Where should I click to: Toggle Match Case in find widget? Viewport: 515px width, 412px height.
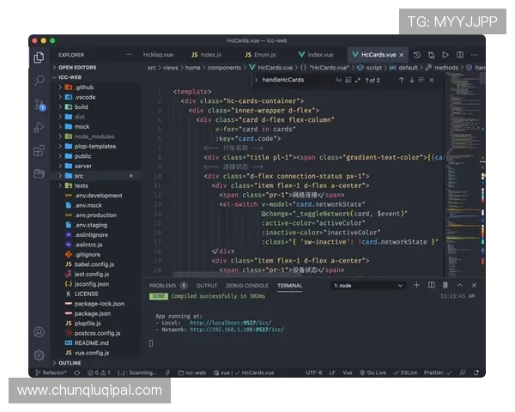click(338, 80)
